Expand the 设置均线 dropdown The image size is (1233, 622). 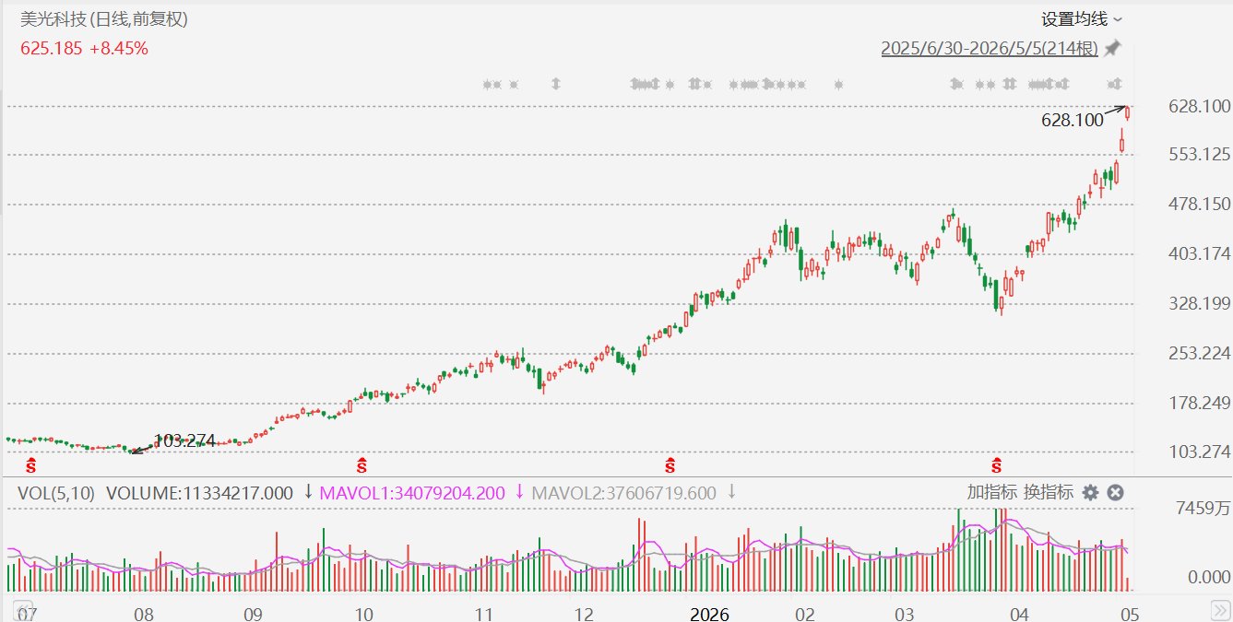[x=1082, y=18]
